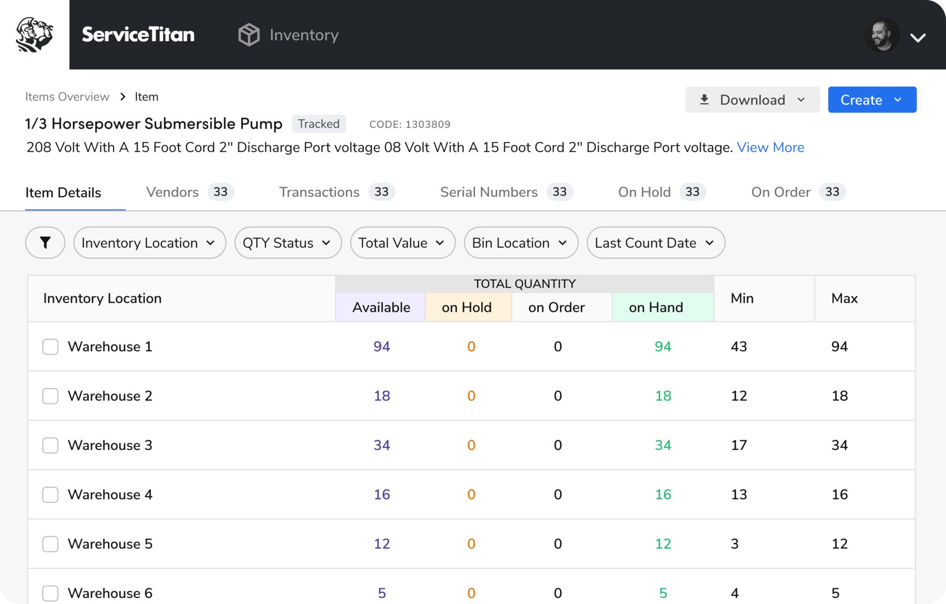The height and width of the screenshot is (604, 946).
Task: Open the user profile avatar
Action: click(x=881, y=35)
